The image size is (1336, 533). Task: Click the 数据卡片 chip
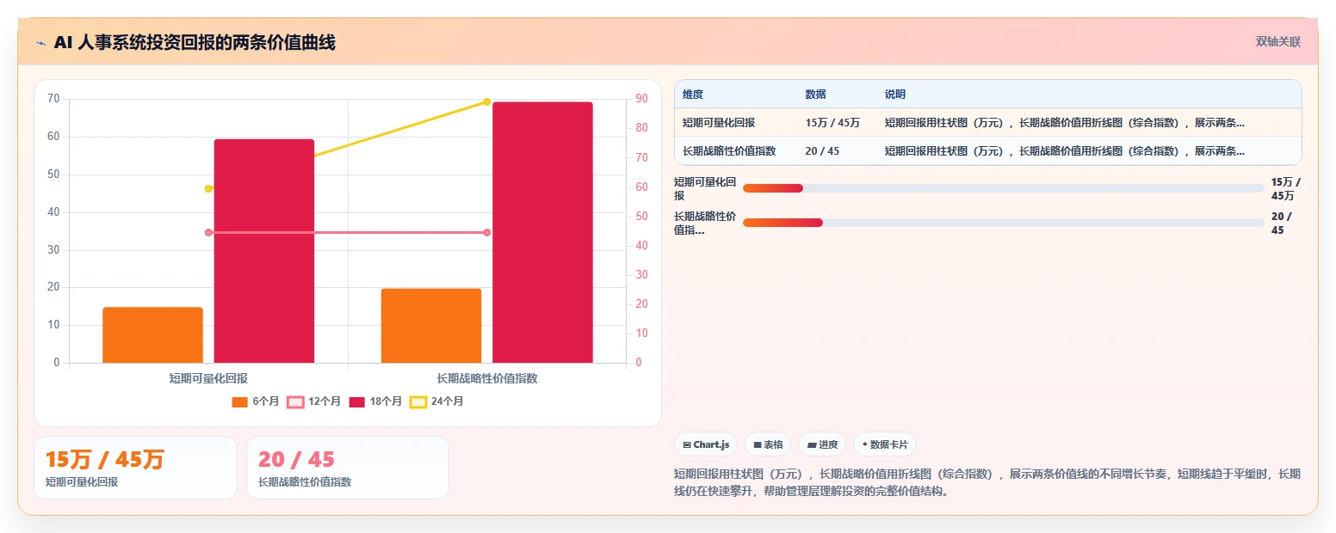(885, 444)
